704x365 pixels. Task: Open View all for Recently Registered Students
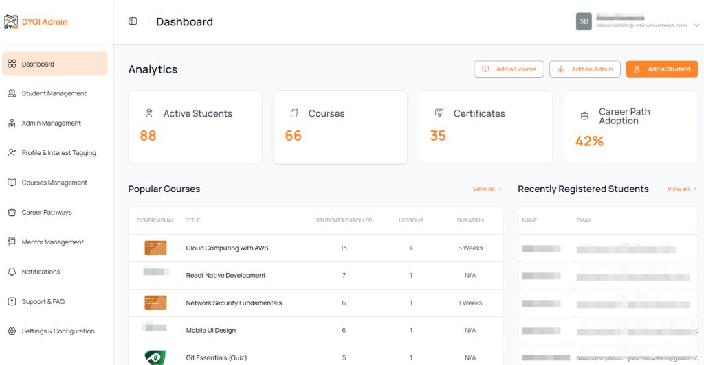[681, 189]
